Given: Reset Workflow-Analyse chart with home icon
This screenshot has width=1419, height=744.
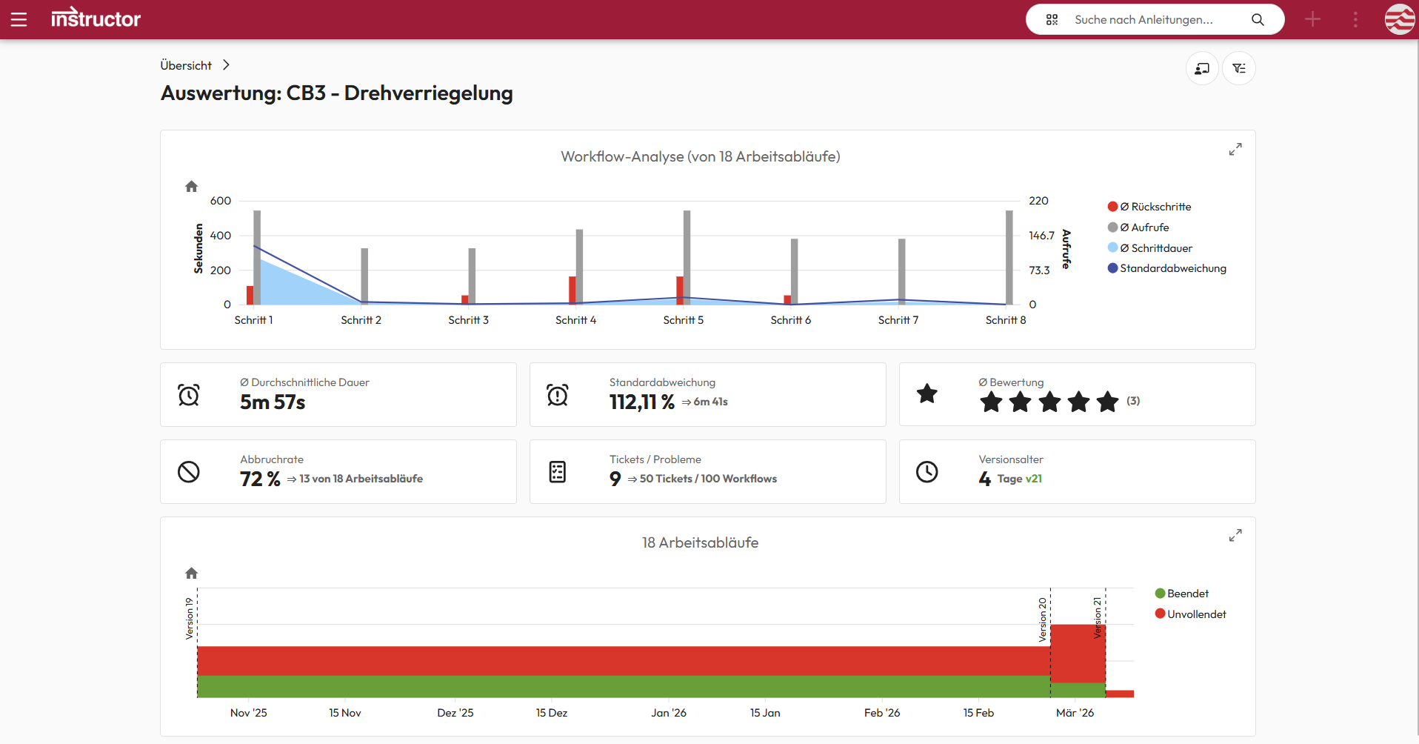Looking at the screenshot, I should coord(192,187).
